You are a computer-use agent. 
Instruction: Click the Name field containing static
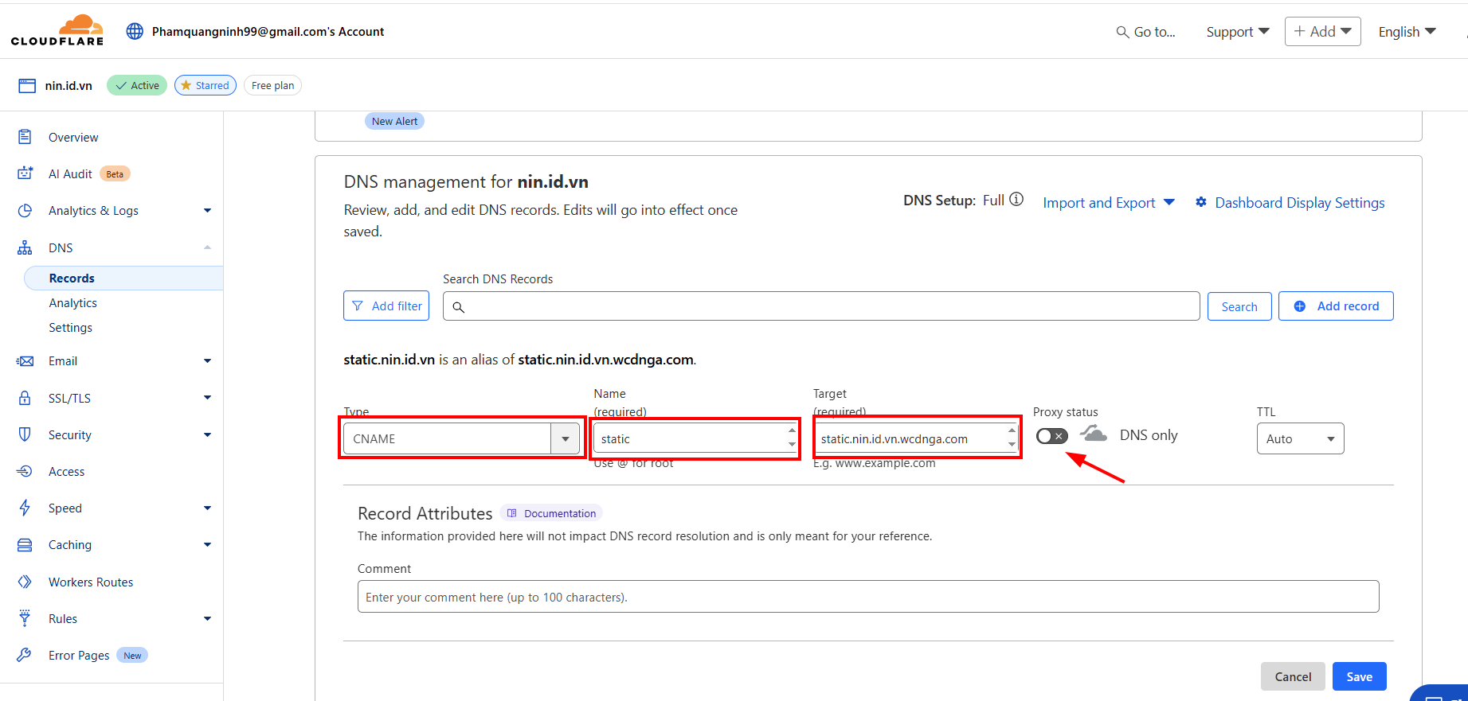click(x=695, y=438)
